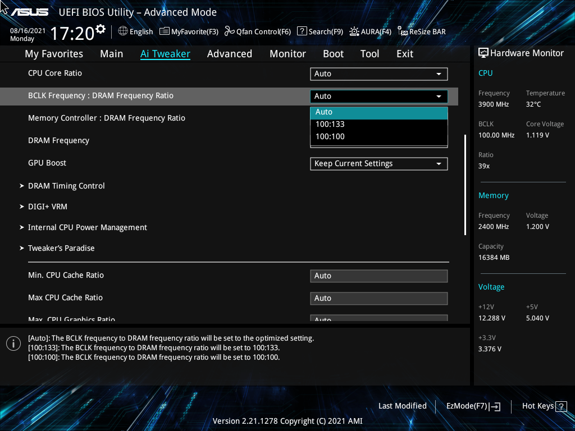This screenshot has width=575, height=431.
Task: Select the 100:133 ratio option
Action: (379, 124)
